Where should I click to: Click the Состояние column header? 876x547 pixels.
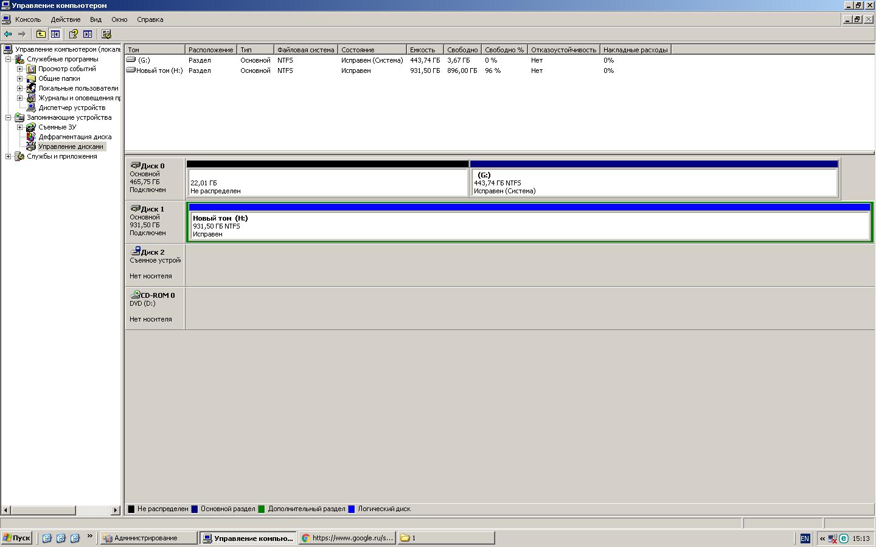click(x=372, y=50)
